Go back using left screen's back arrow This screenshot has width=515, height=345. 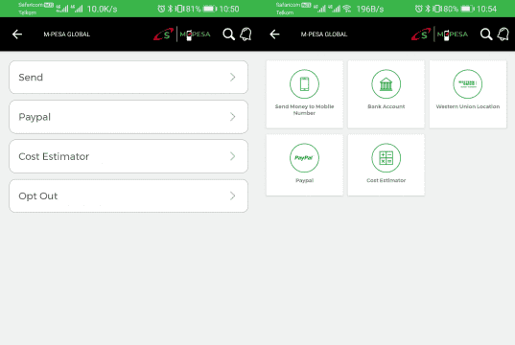[x=17, y=34]
